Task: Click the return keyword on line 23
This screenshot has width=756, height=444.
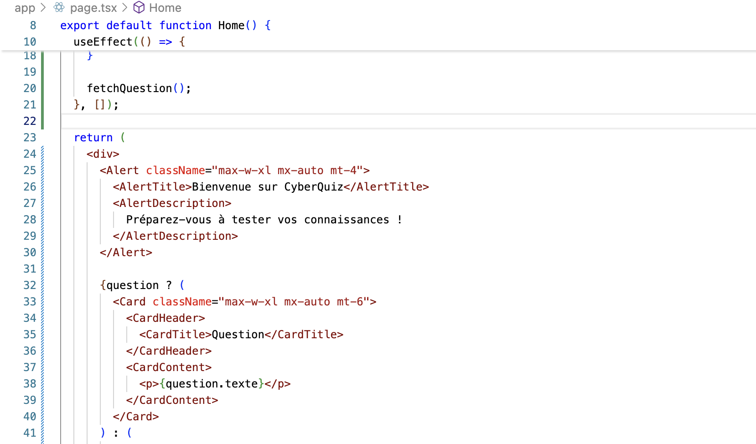Action: 93,138
